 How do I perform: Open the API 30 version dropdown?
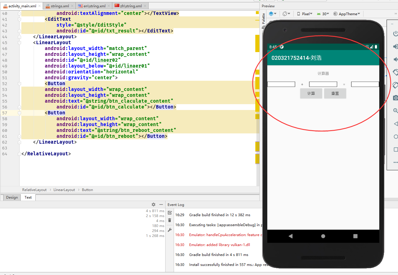pos(323,13)
